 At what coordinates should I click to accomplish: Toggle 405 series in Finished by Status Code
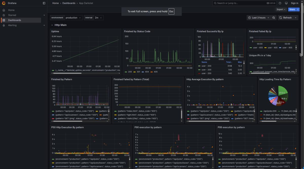click(x=155, y=72)
